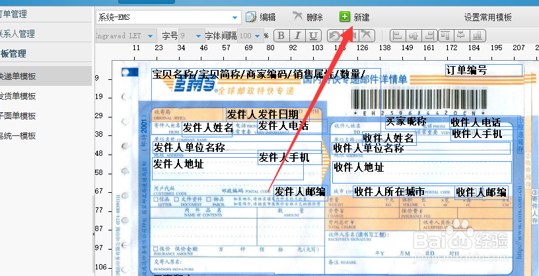
Task: Click the 删除 button label
Action: (x=314, y=17)
